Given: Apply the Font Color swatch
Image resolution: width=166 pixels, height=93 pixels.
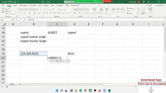Looking at the screenshot, I should (39, 13).
